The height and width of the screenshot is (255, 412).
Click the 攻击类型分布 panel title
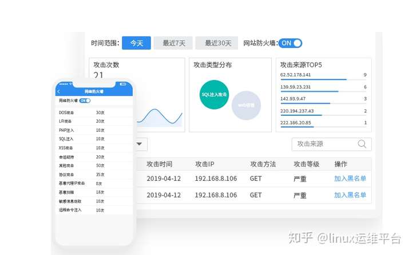click(212, 64)
